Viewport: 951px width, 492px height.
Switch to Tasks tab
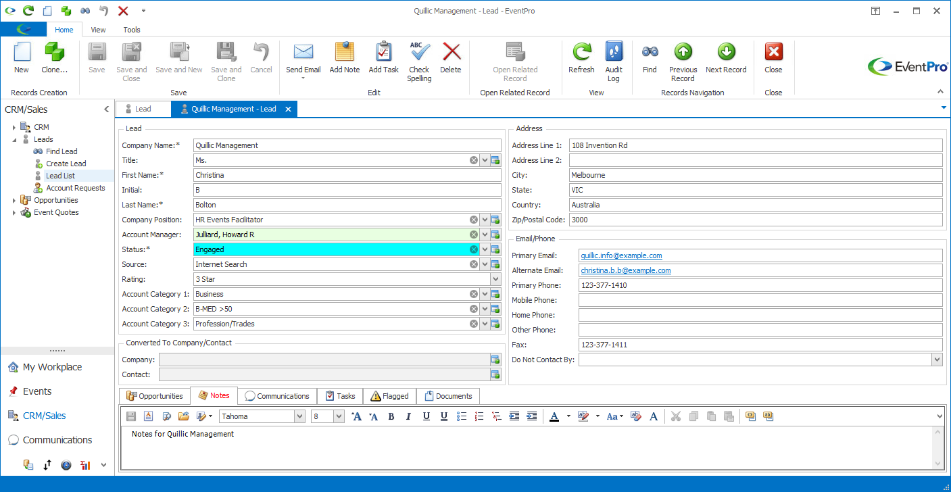340,396
